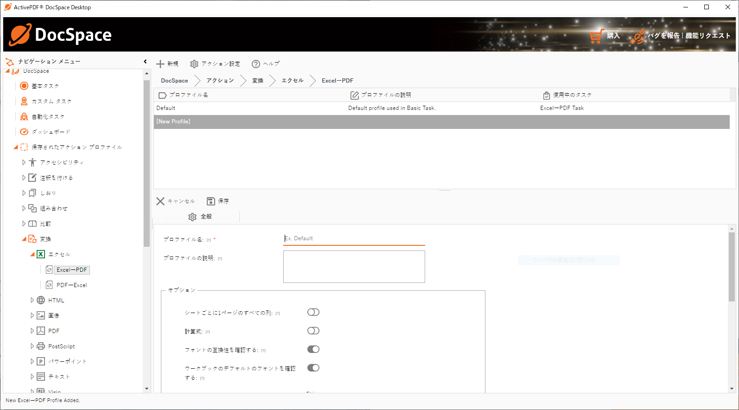This screenshot has width=739, height=410.
Task: Expand the しおり node arrow
Action: pyautogui.click(x=24, y=193)
